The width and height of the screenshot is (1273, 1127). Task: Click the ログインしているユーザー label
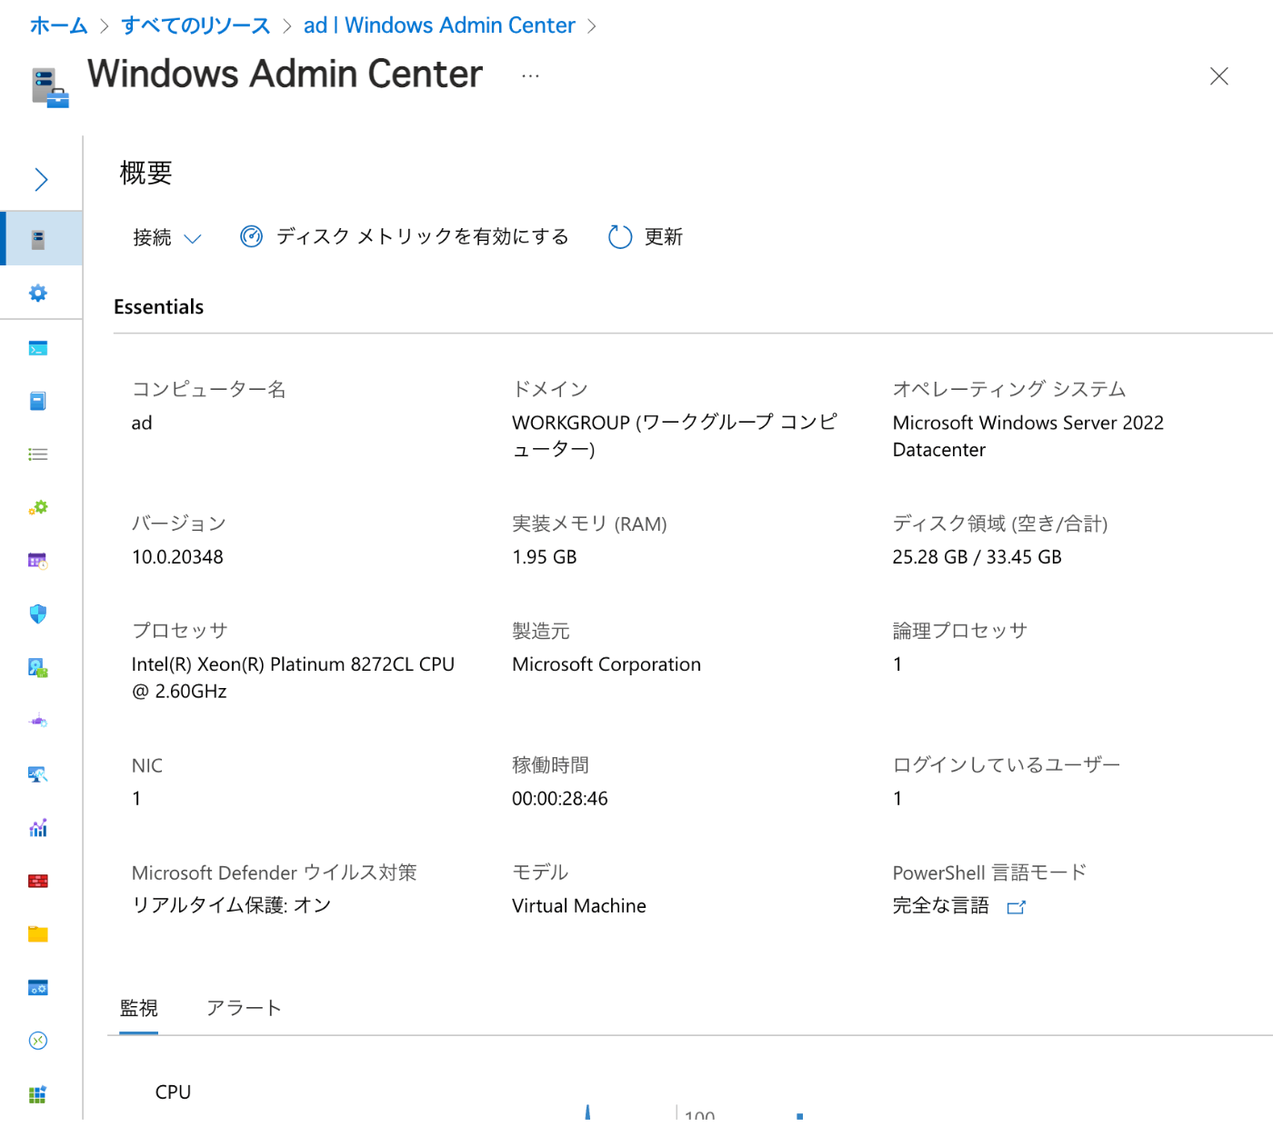(x=1007, y=765)
